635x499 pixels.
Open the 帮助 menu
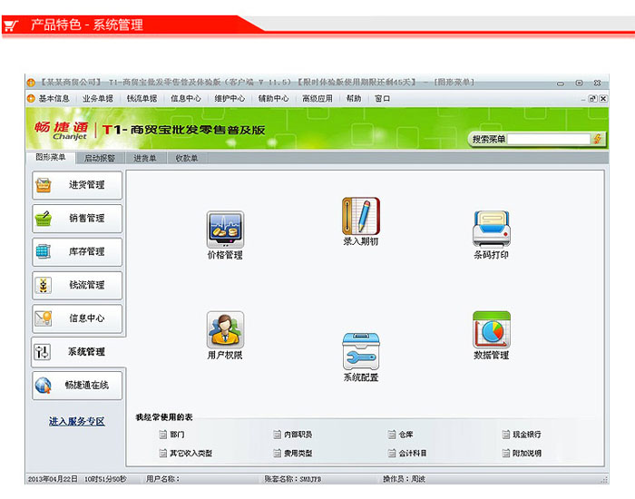point(354,98)
